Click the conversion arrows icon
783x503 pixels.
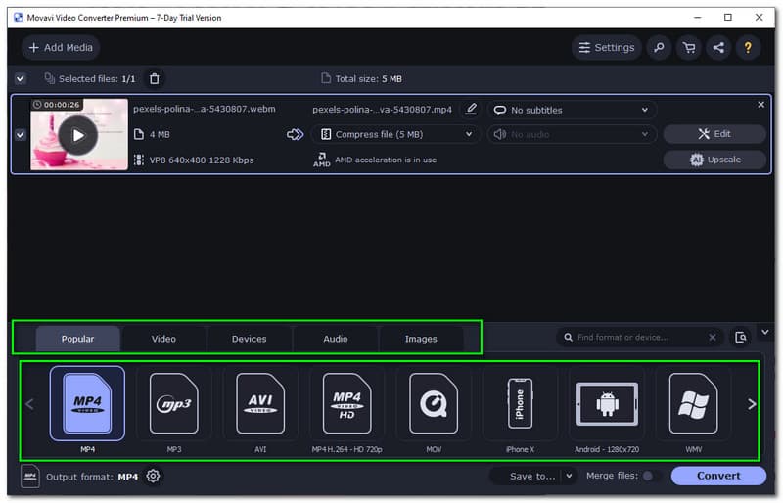tap(295, 134)
